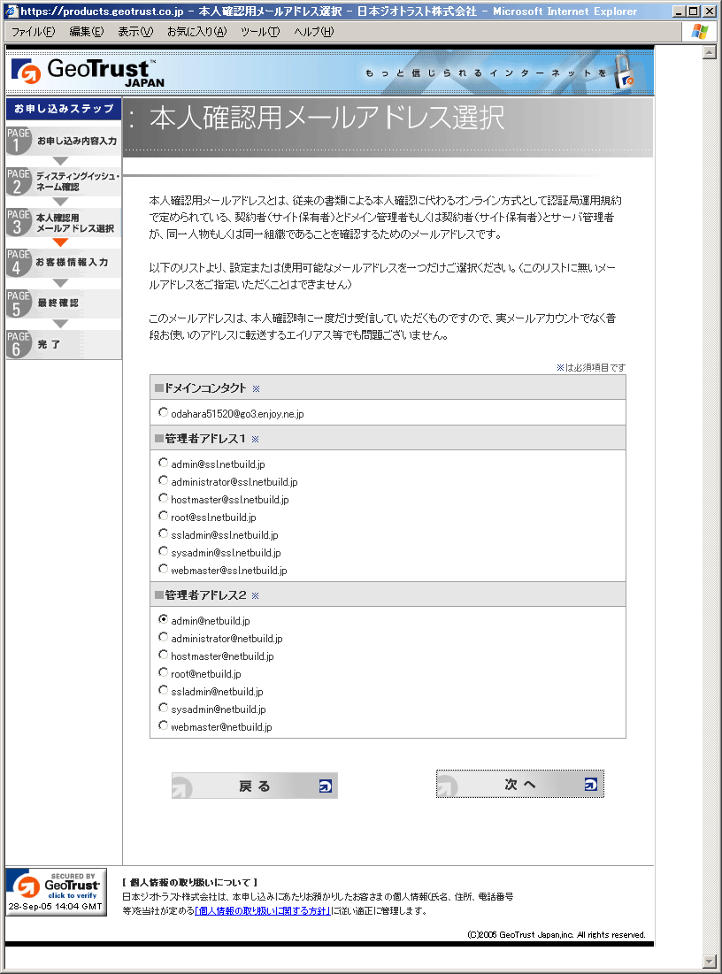Click the Secured by GeoTrust verify seal
The height and width of the screenshot is (974, 722).
pos(56,892)
